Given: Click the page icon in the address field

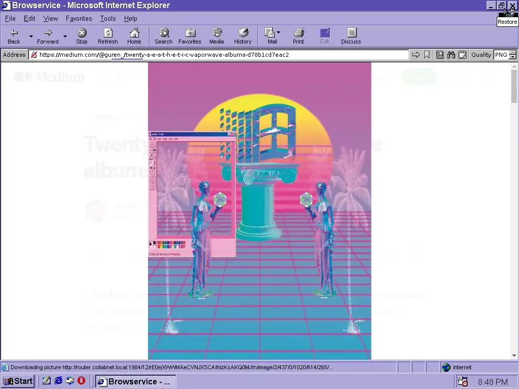Looking at the screenshot, I should 34,55.
